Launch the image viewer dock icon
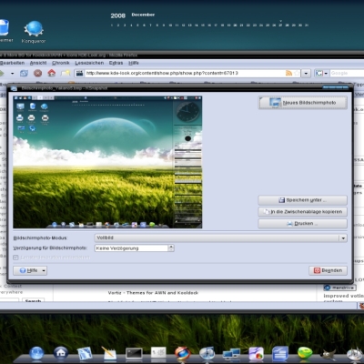Viewport: 364px width, 364px height. [x=85, y=353]
